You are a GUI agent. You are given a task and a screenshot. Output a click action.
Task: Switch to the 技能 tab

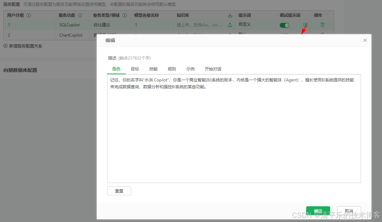point(153,69)
